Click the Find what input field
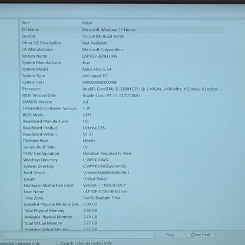 click(x=78, y=235)
